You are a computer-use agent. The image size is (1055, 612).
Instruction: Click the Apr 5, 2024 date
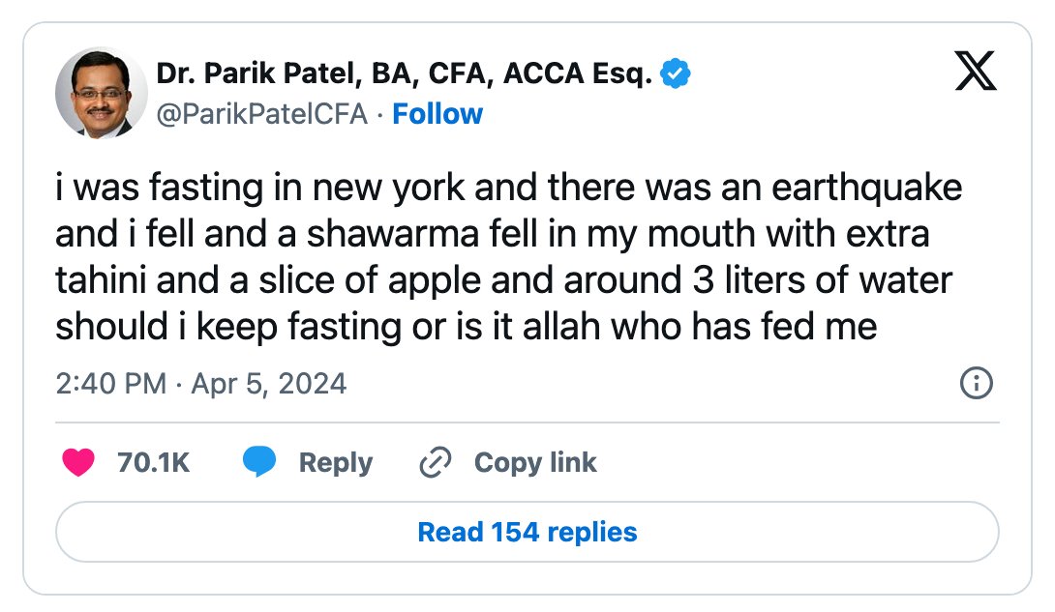click(269, 384)
